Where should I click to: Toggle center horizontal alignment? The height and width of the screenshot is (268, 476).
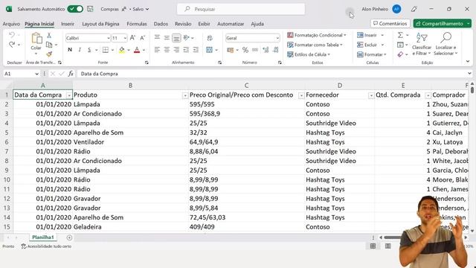coord(167,50)
